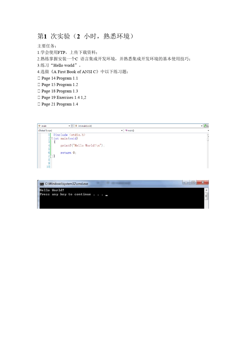246x348 pixels.
Task: Collapse the main function outline box
Action: point(52,139)
